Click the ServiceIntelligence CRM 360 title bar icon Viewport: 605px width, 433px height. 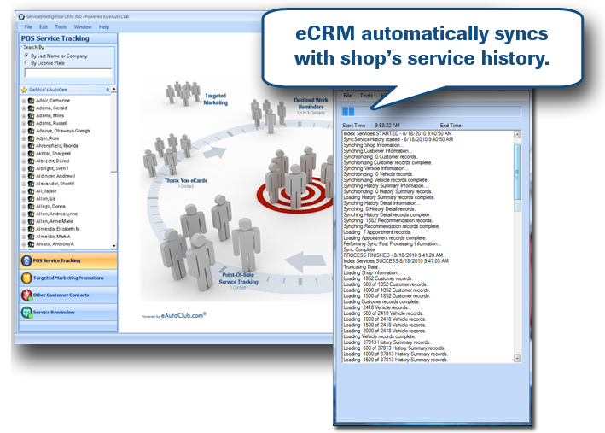pyautogui.click(x=21, y=16)
